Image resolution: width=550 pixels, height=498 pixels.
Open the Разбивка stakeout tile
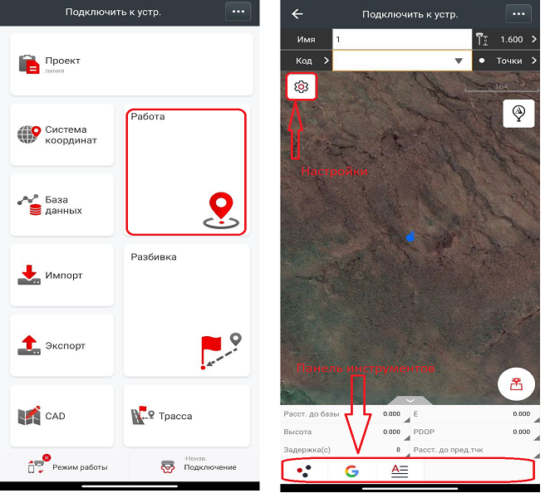[187, 310]
